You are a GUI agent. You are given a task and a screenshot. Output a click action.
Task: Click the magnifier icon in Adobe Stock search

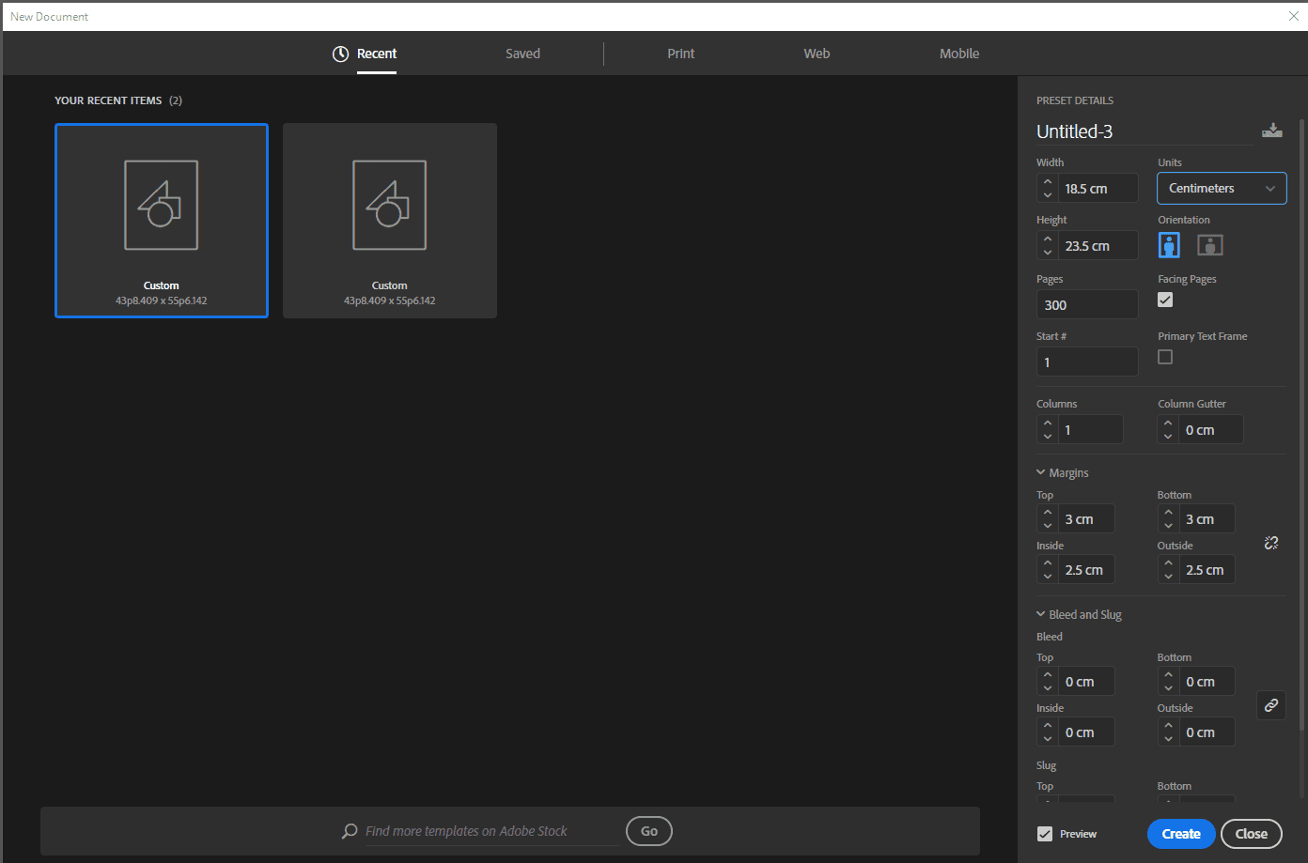[x=350, y=831]
